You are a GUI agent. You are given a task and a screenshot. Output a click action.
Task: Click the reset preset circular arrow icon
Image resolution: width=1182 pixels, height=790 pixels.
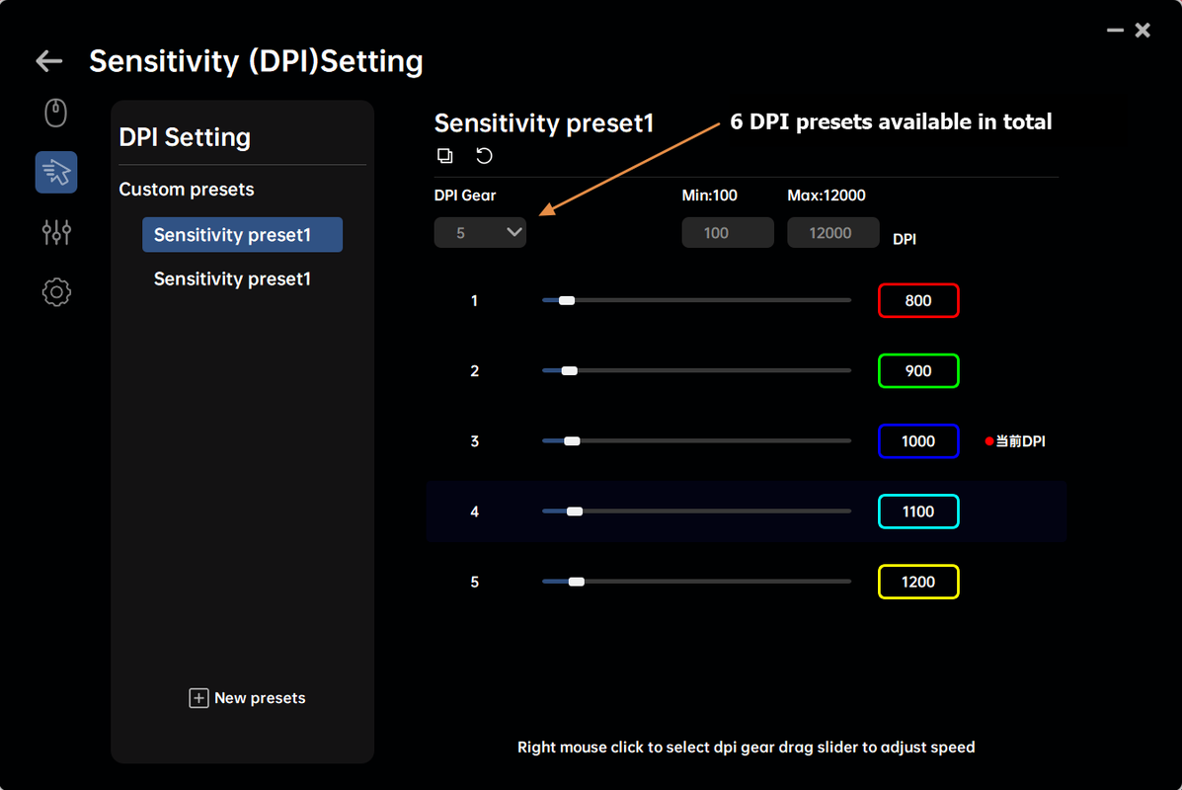coord(484,155)
